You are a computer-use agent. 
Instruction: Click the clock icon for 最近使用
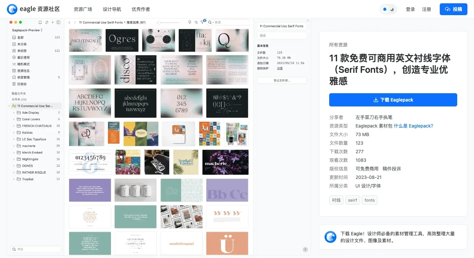14,57
